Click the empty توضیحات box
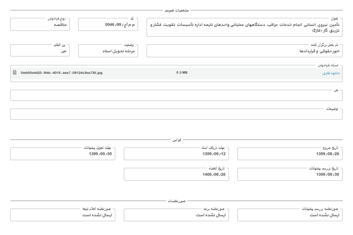 (x=176, y=114)
